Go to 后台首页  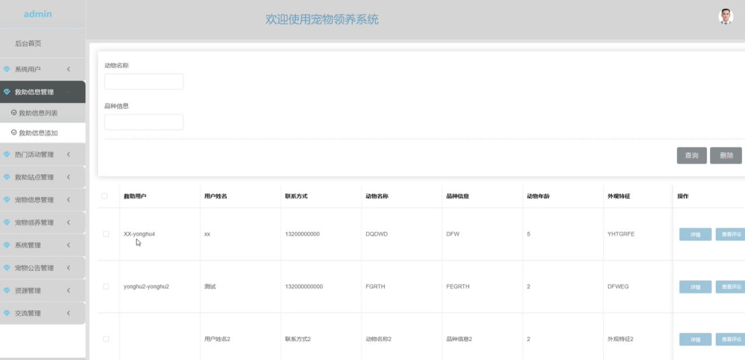28,44
